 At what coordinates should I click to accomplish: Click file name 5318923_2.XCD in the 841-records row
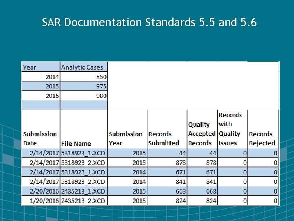coord(84,182)
